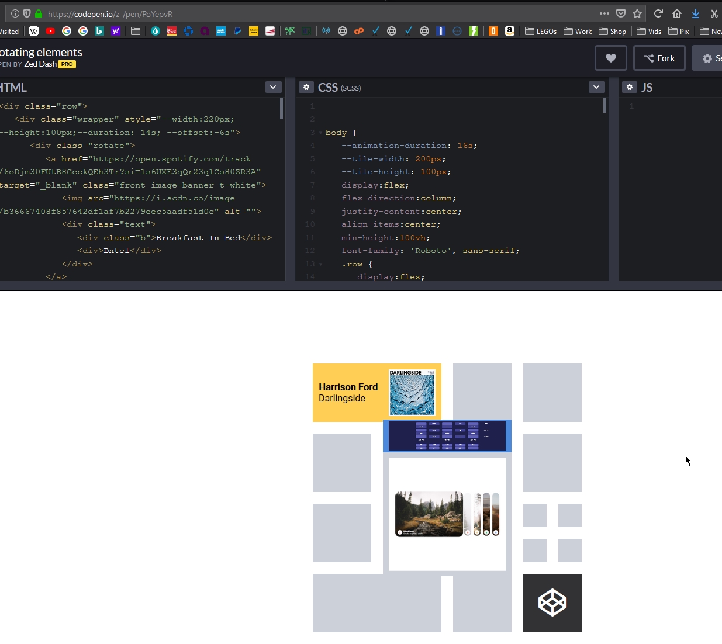
Task: Fork this pen
Action: click(x=659, y=58)
